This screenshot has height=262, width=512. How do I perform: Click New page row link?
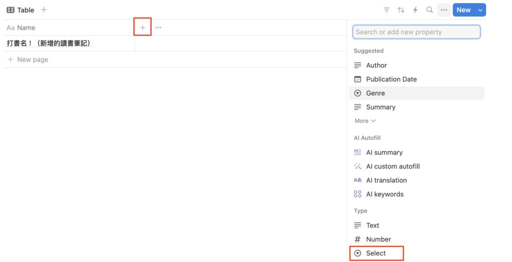tap(32, 59)
